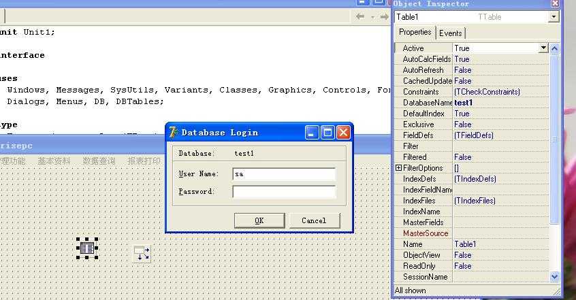Click the Constraints value (TCheckConstraints)
This screenshot has width=576, height=300.
click(x=487, y=92)
